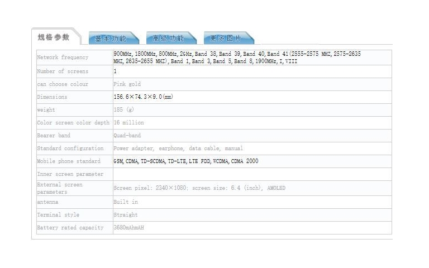Click the Pink gold colour value
This screenshot has width=429, height=268.
coord(127,84)
